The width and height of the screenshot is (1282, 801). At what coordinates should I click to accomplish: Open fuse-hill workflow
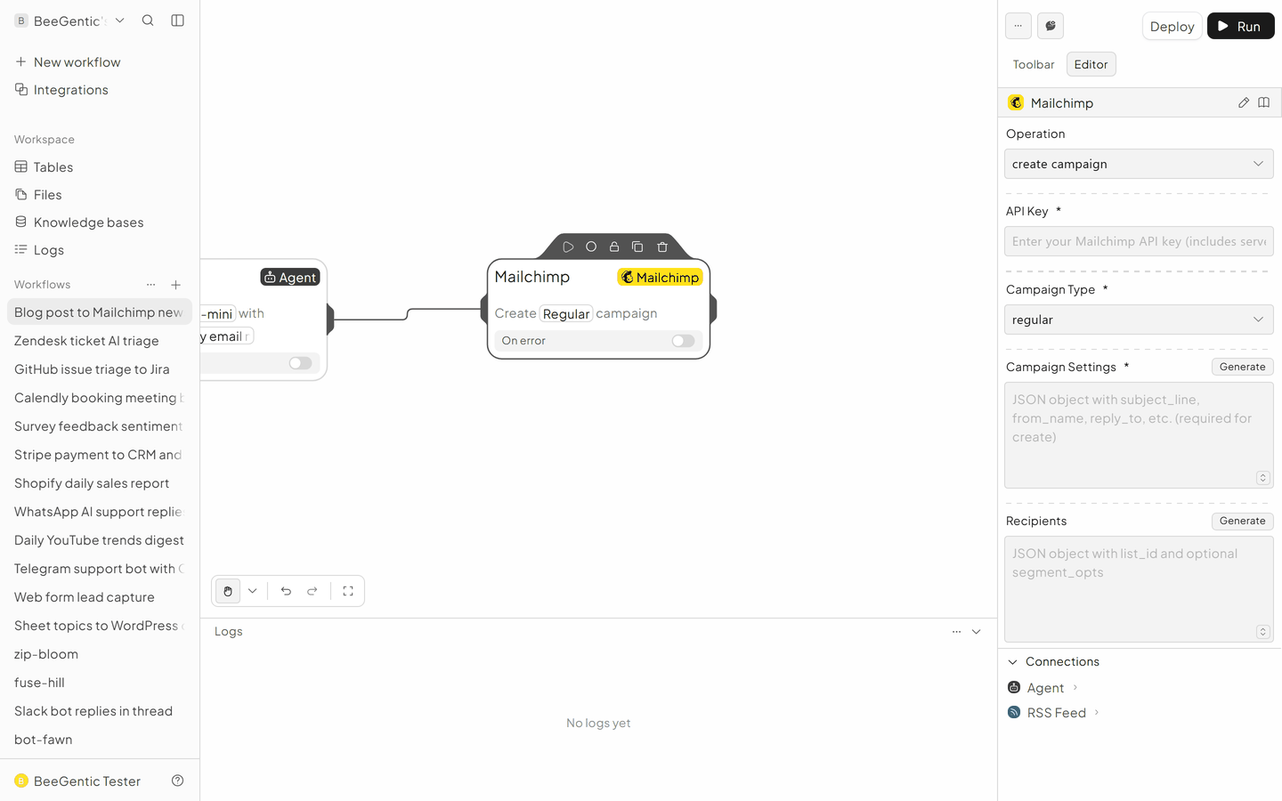(100, 683)
